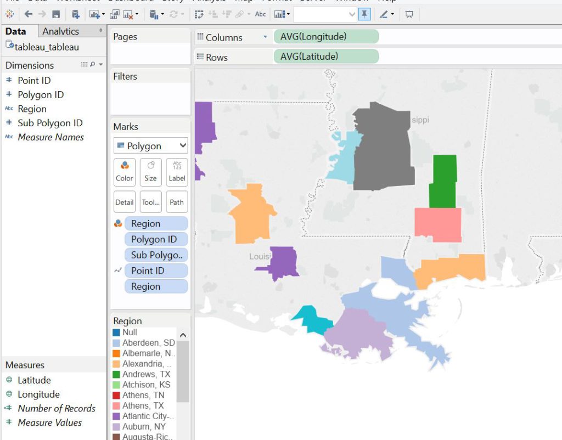The image size is (562, 440).
Task: Select the Athens, TX color swatch
Action: 117,406
